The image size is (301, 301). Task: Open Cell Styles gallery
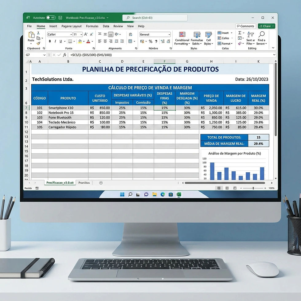(x=209, y=38)
